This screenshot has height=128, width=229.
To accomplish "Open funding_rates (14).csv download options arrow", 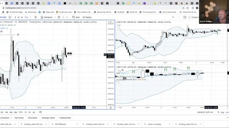I will [x=108, y=124].
